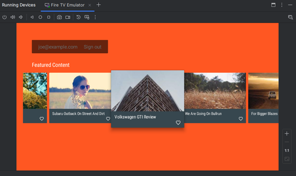Zoom out using the minus zoom button
Screen dimensions: 296x176
point(287,142)
